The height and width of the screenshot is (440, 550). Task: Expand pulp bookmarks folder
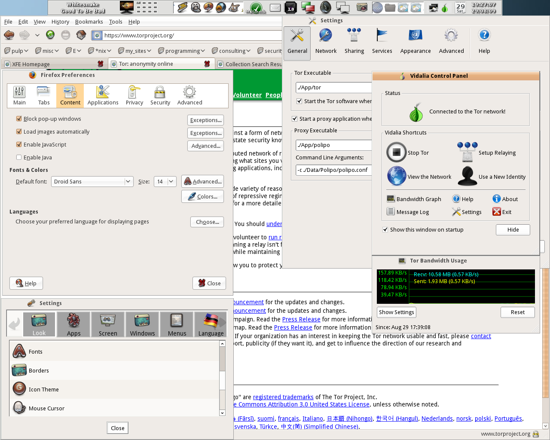coord(16,51)
